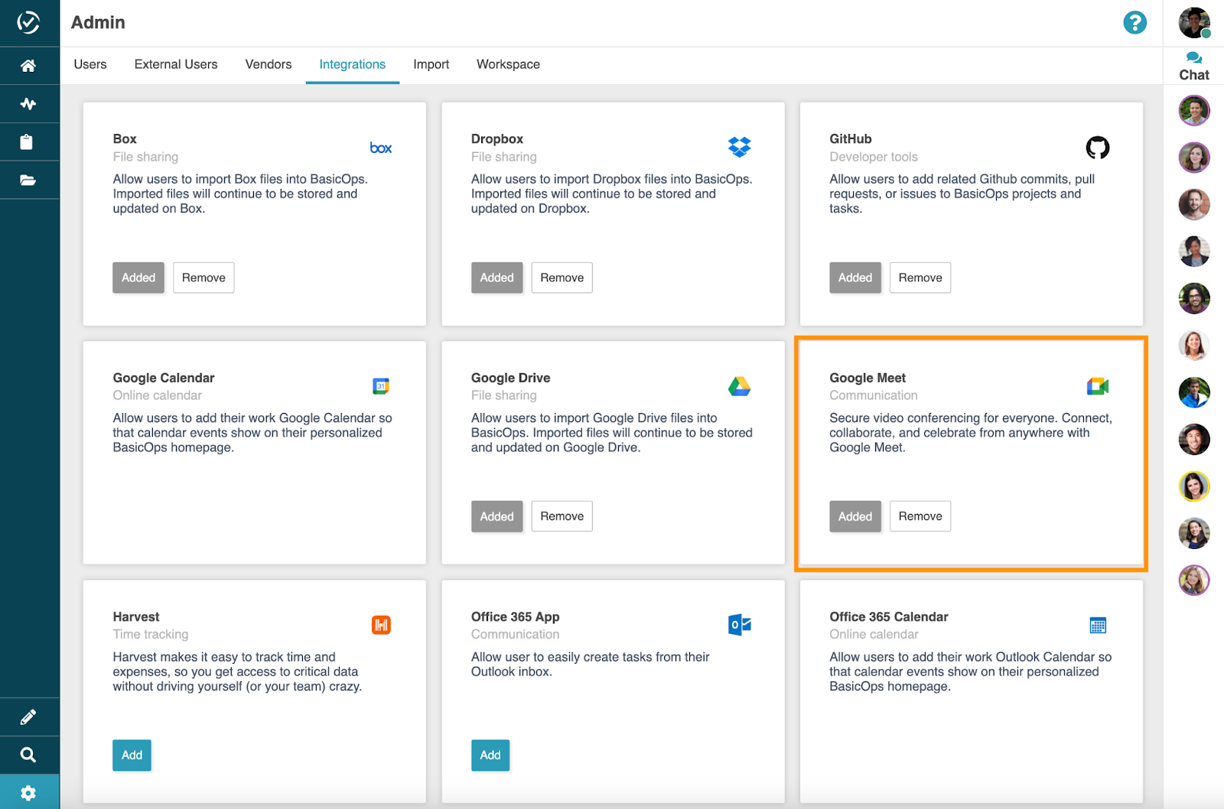The width and height of the screenshot is (1224, 809).
Task: Click the Google Drive icon on its card
Action: pos(739,386)
